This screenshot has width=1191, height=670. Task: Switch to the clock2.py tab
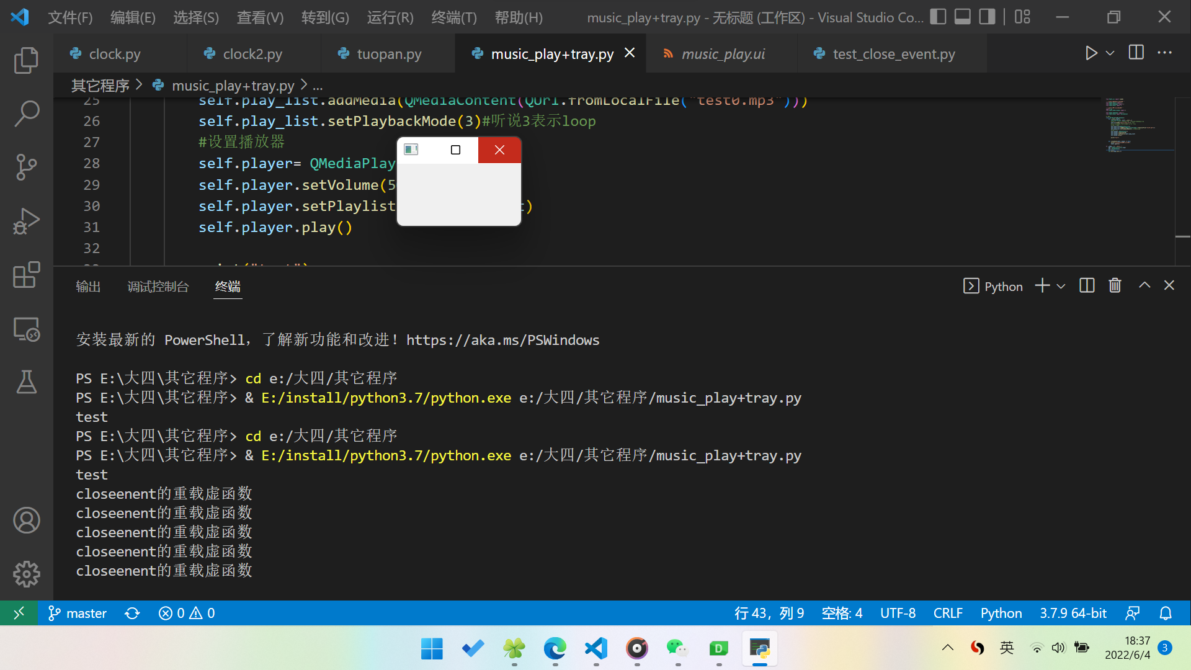[252, 54]
